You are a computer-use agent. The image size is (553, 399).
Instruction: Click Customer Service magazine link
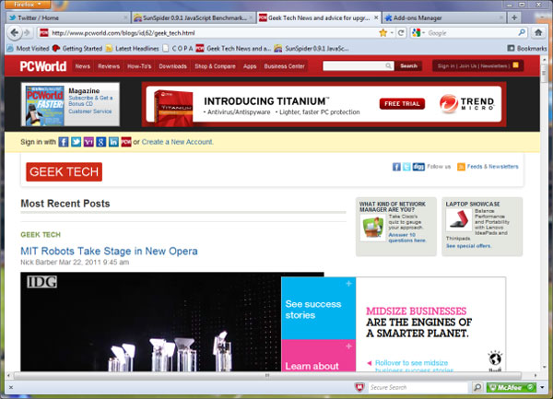tap(90, 111)
